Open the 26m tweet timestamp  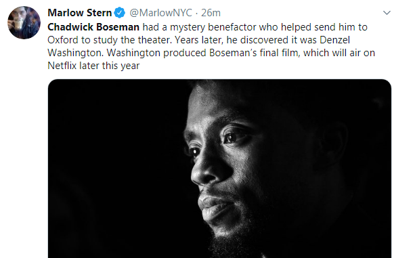[x=211, y=13]
